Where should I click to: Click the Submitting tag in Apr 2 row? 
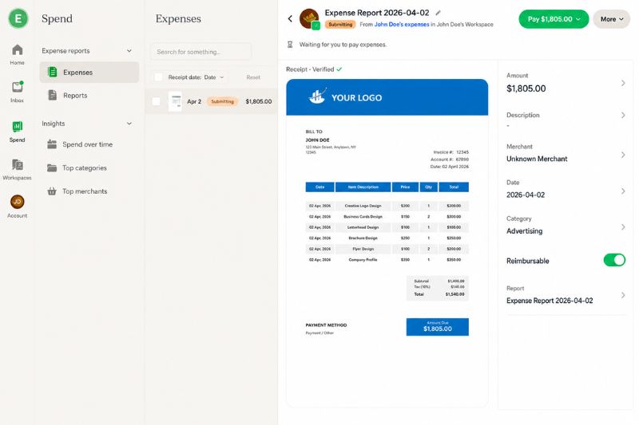tap(223, 101)
